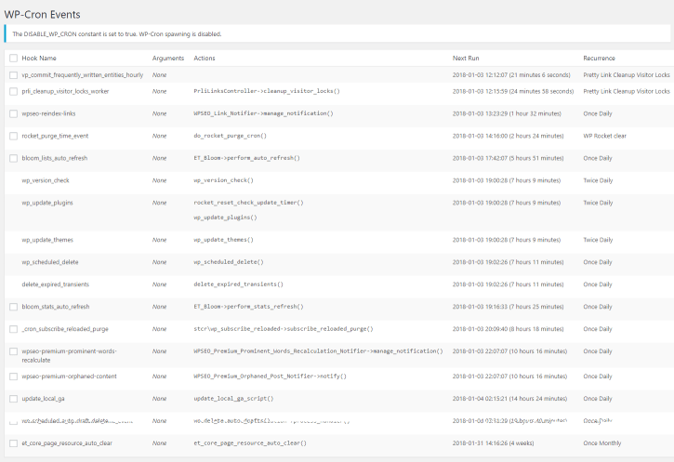The image size is (674, 462).
Task: Tick the select-all checkbox beside Hook Name
Action: (x=13, y=59)
